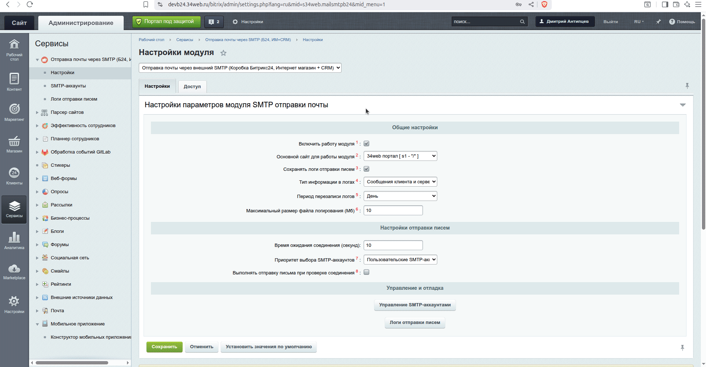Viewport: 706px width, 367px height.
Task: Open the RU language dropdown
Action: [x=639, y=22]
